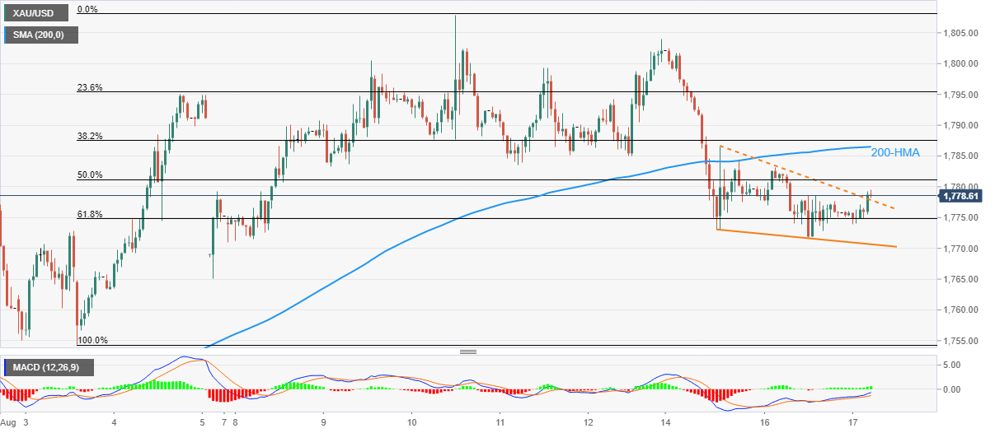Click the 23.6% Fibonacci level label
995x433 pixels.
tap(92, 88)
